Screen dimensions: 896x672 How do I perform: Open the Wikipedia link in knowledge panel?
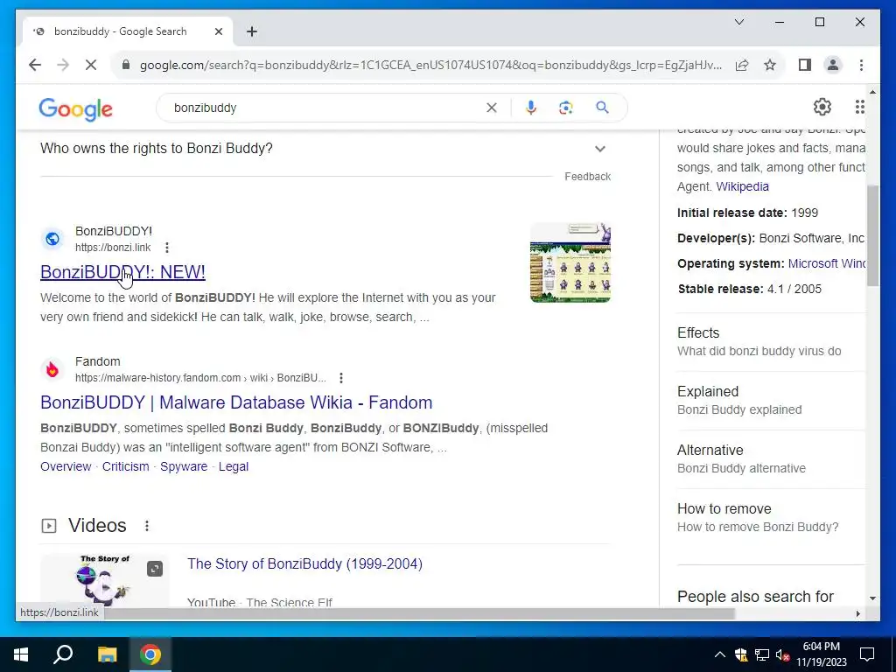click(x=742, y=186)
